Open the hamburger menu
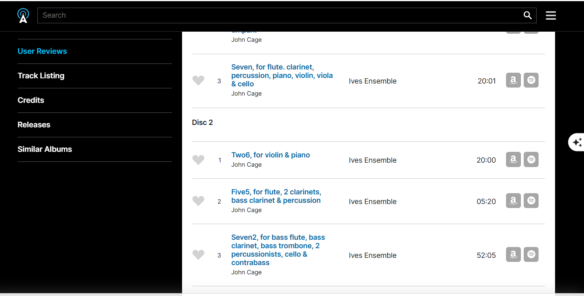Screen dimensions: 584x296 coord(551,15)
